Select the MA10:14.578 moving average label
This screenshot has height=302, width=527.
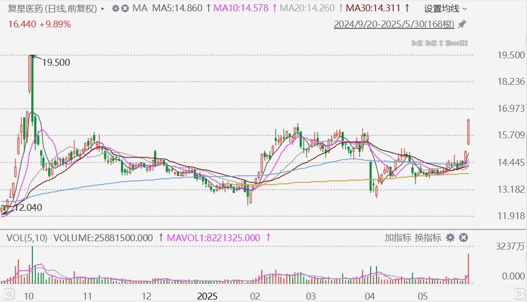[241, 8]
